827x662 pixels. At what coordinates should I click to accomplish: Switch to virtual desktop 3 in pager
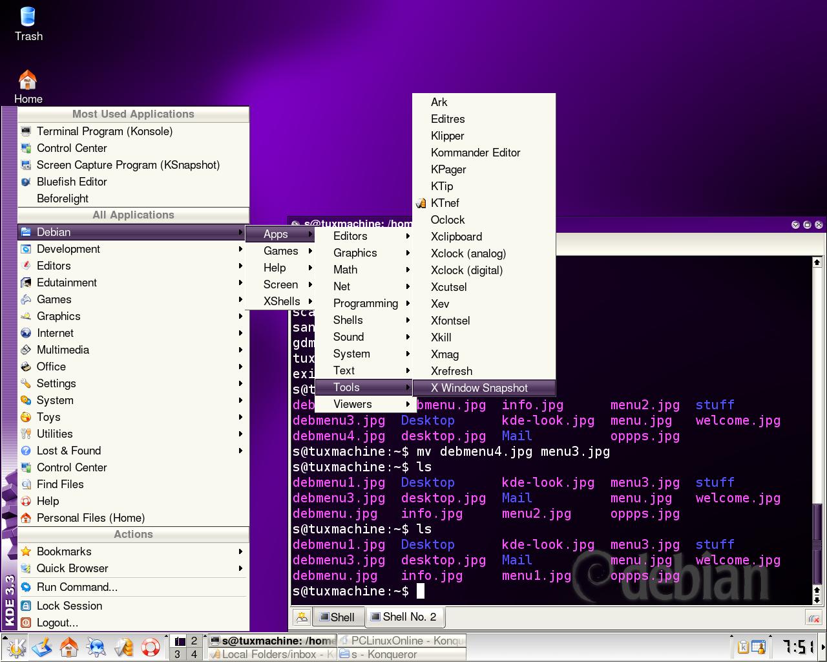[178, 654]
